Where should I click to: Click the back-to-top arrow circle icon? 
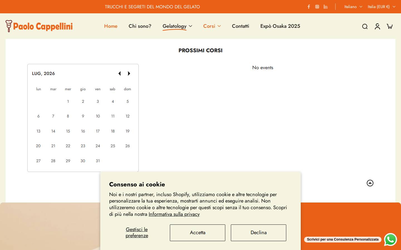coord(370,183)
